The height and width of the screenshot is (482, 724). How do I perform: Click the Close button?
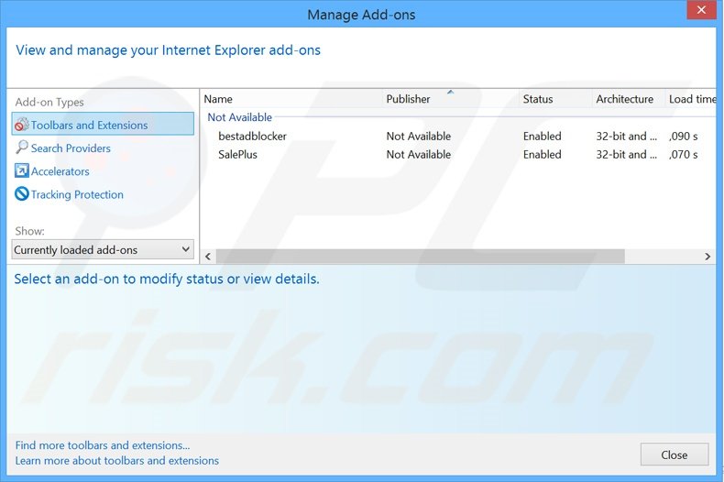point(675,455)
